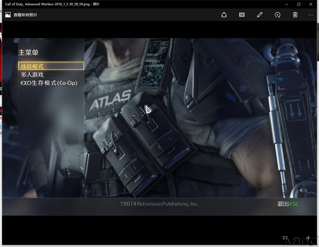The width and height of the screenshot is (319, 247).
Task: Click the photo icon beside 查看所有照片
Action: click(8, 15)
